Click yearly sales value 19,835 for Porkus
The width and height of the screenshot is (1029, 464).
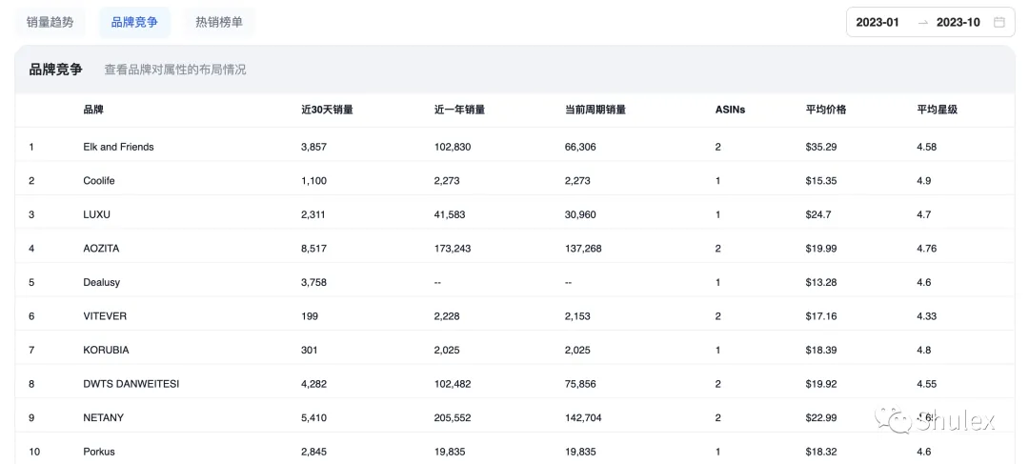point(450,453)
